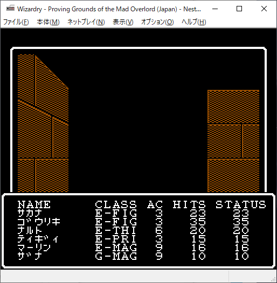Click the STATUS column header
The image size is (277, 283).
pyautogui.click(x=241, y=204)
